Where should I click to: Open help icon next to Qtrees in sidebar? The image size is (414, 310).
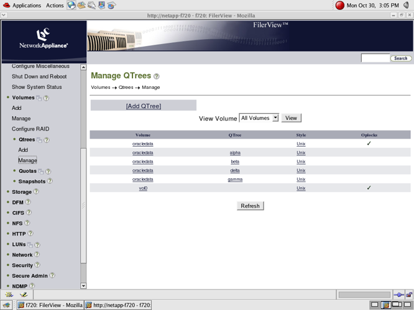tap(47, 140)
